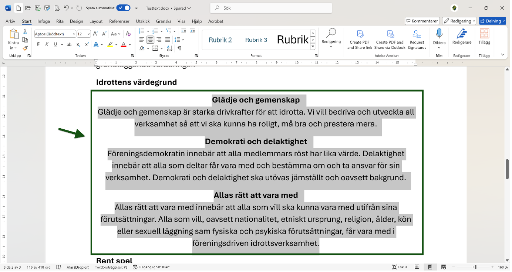Switch to the Referenser tab
The height and width of the screenshot is (272, 512).
click(x=119, y=21)
